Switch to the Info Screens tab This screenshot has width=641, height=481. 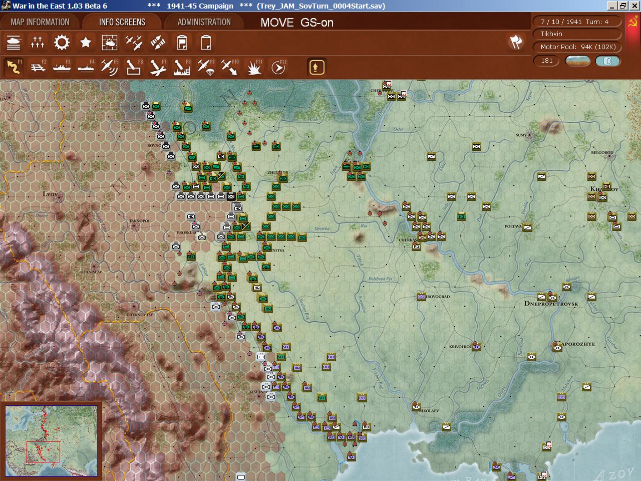[122, 22]
